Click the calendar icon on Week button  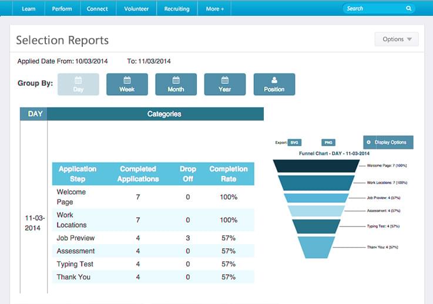[127, 80]
